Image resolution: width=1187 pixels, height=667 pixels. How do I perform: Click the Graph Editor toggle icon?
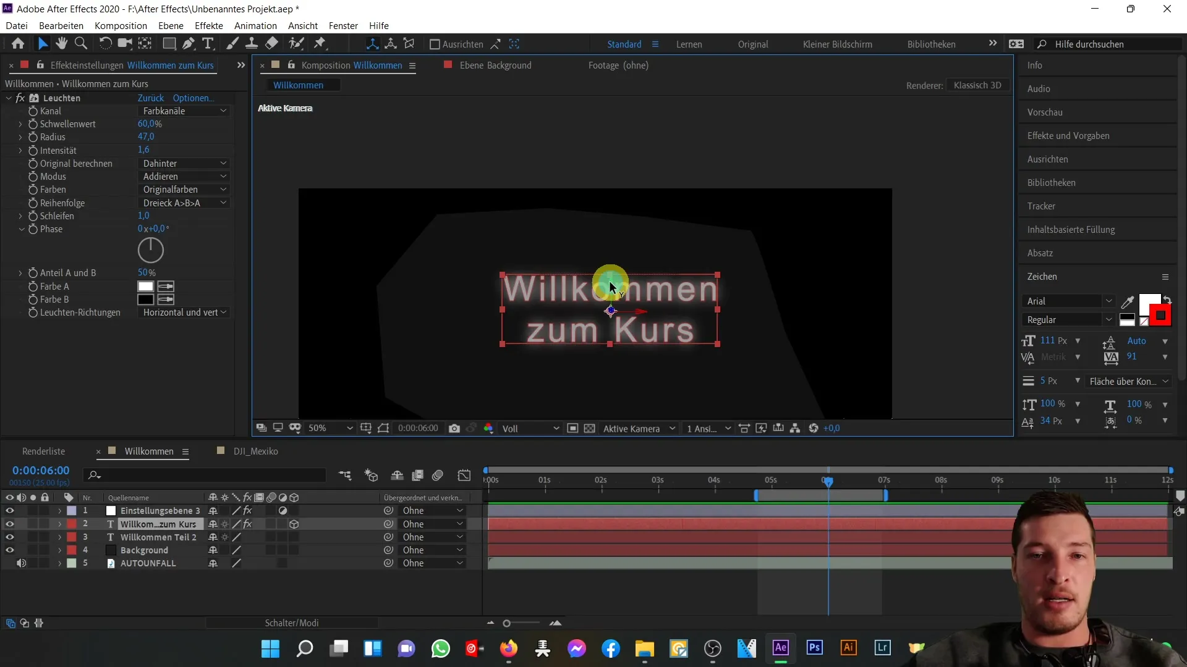[466, 476]
